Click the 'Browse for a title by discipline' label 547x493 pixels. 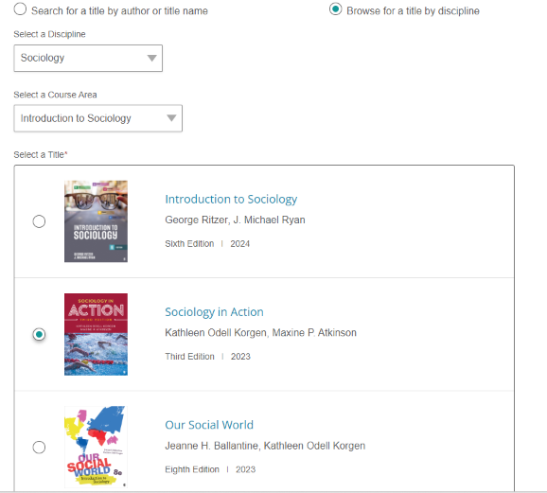coord(413,11)
